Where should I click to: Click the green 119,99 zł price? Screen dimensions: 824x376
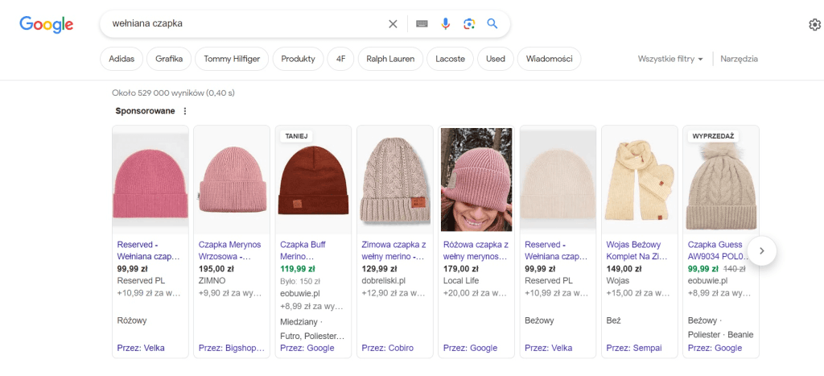299,269
